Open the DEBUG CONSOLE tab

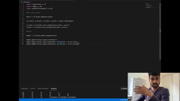tap(43, 89)
